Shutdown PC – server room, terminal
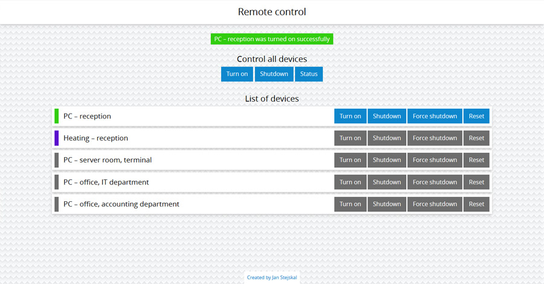This screenshot has height=284, width=544. tap(387, 160)
